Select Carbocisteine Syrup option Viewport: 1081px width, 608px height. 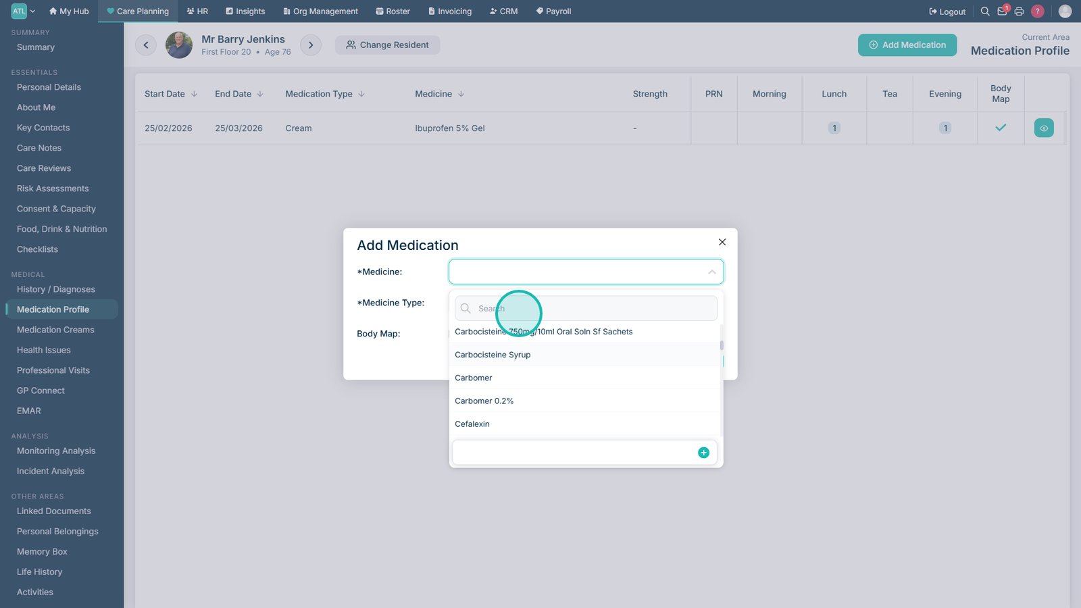pos(584,355)
